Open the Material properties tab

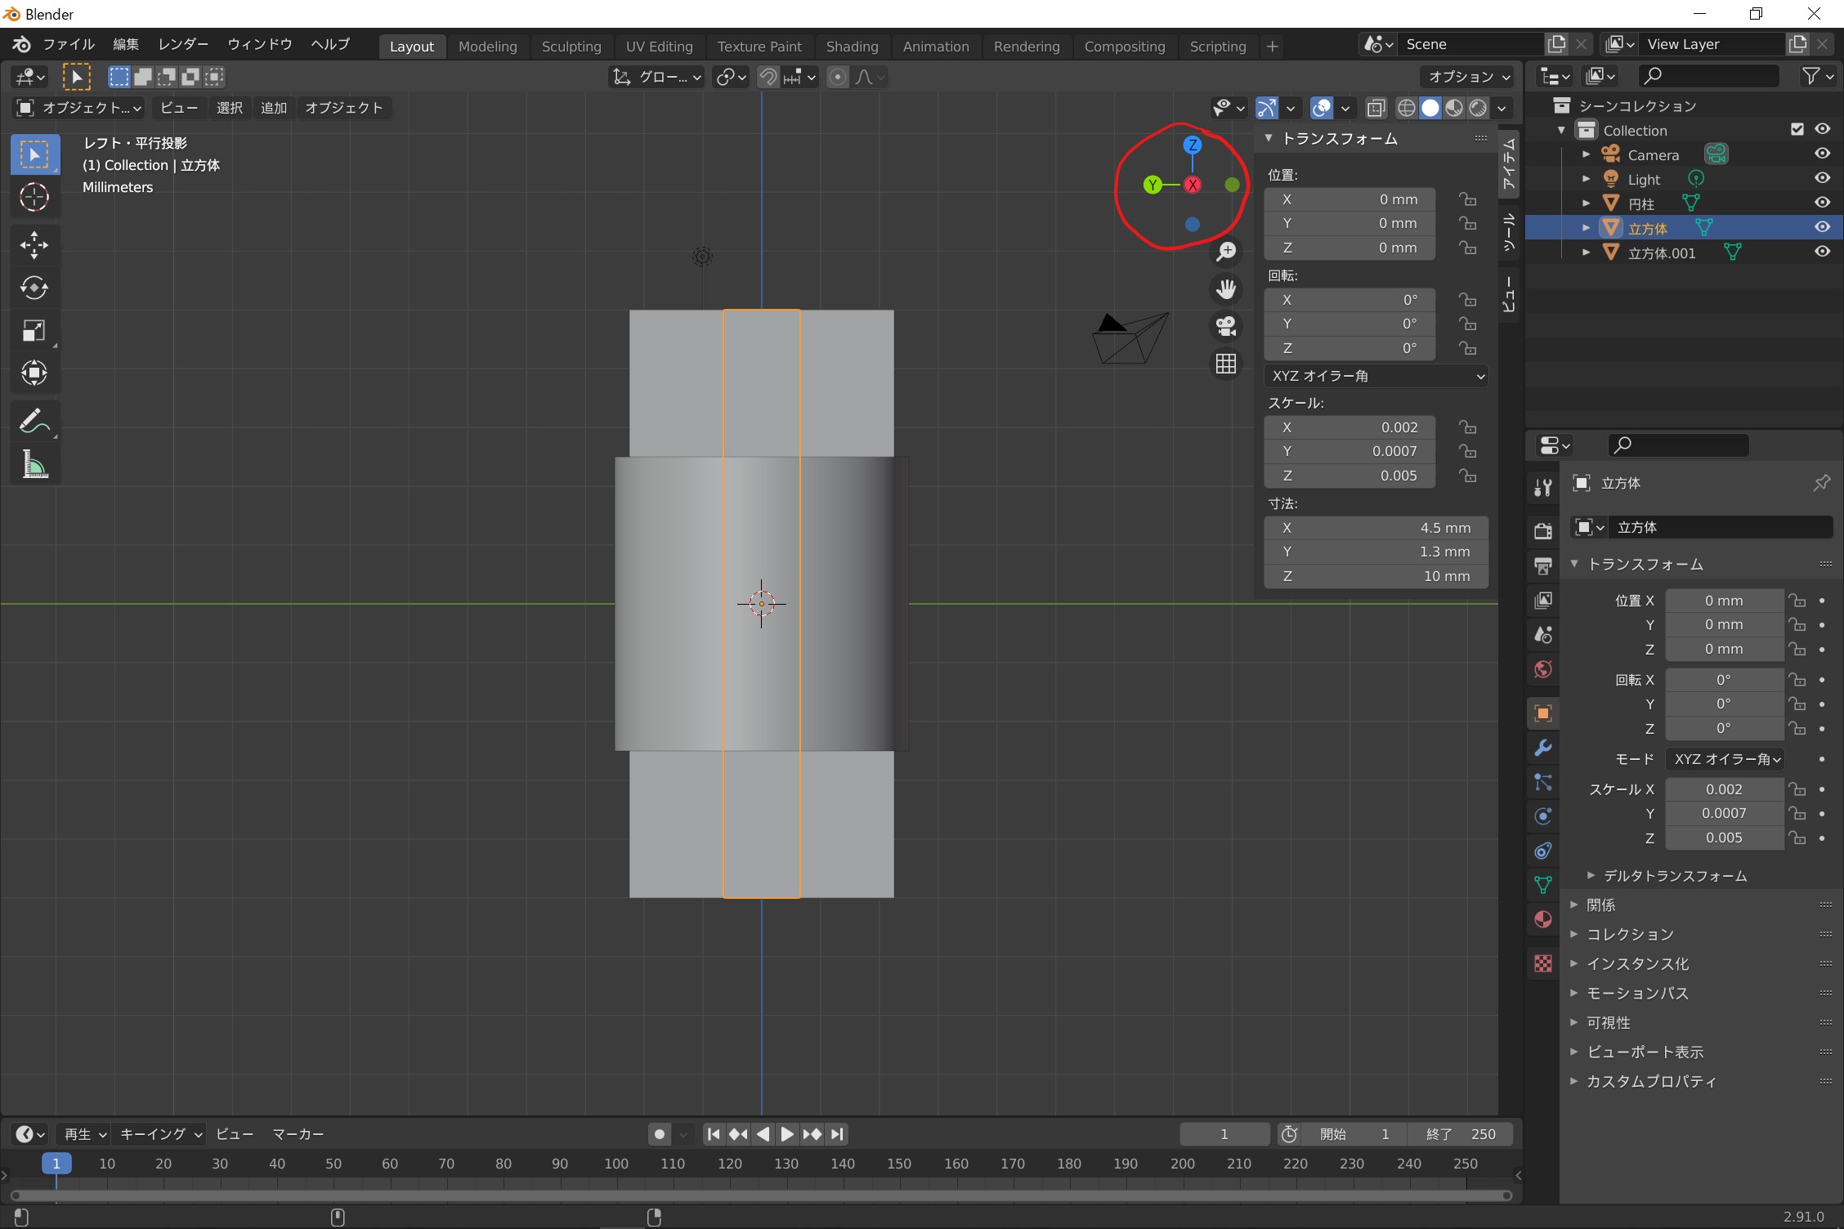pyautogui.click(x=1542, y=919)
